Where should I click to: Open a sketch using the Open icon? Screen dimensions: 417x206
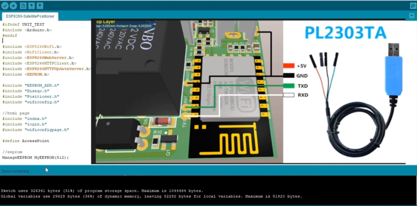coord(31,6)
